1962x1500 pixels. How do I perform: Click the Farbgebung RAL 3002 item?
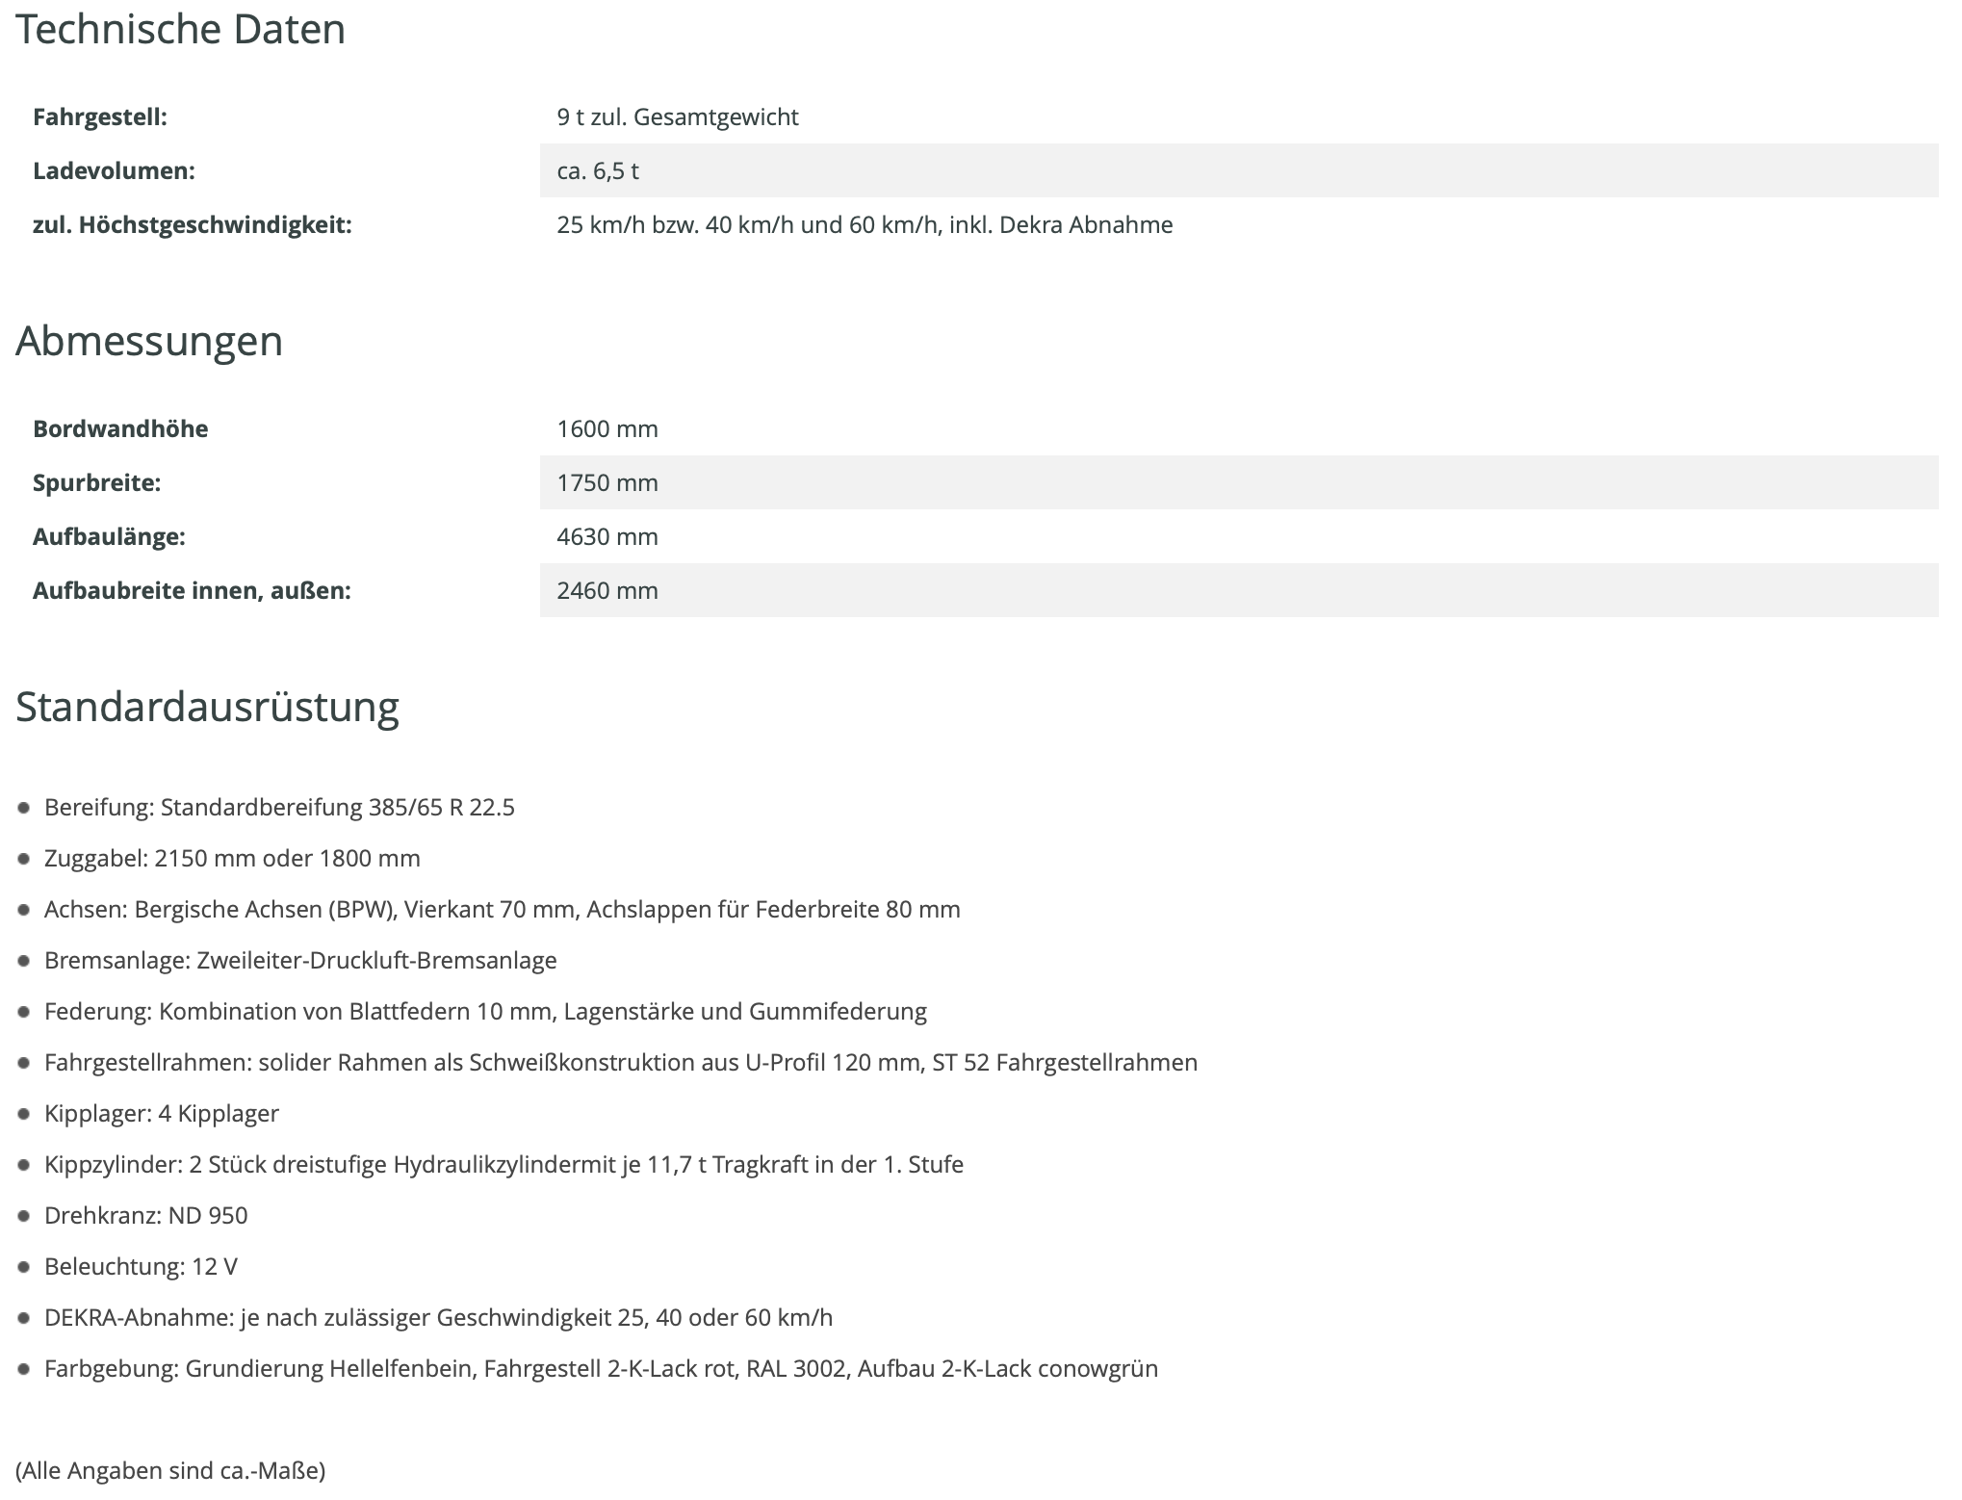pos(601,1368)
